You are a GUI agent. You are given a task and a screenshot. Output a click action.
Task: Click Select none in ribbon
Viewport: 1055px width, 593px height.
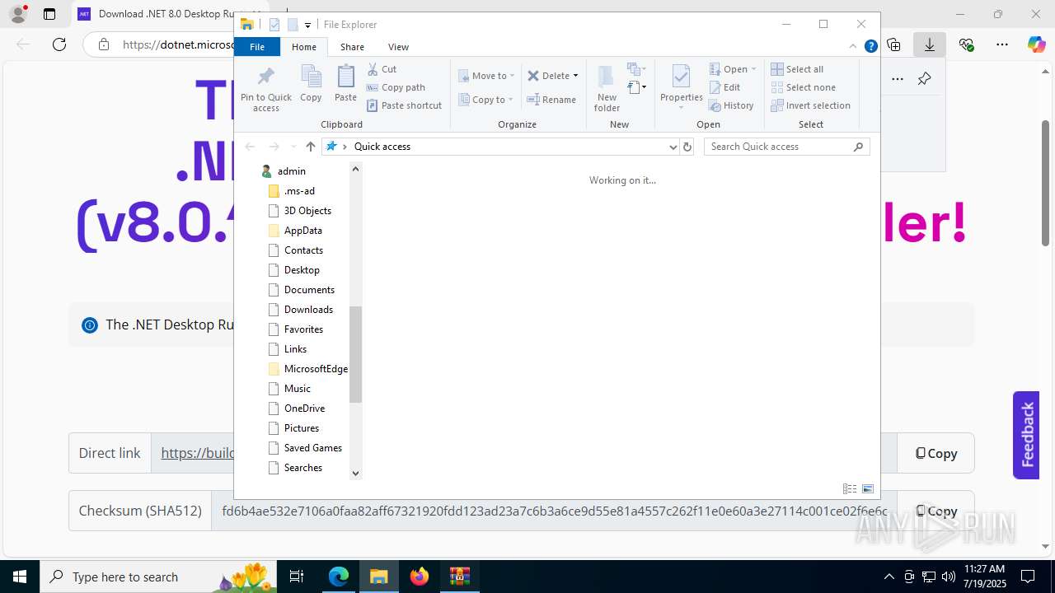click(x=803, y=87)
